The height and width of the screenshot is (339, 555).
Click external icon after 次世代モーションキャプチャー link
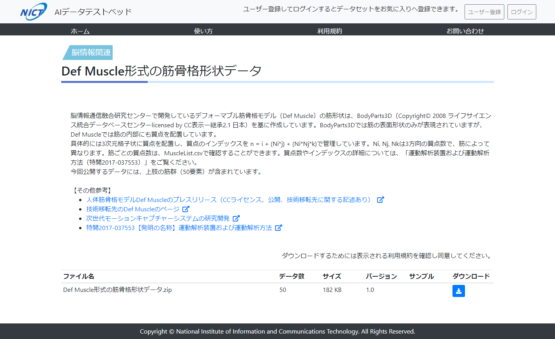[236, 218]
